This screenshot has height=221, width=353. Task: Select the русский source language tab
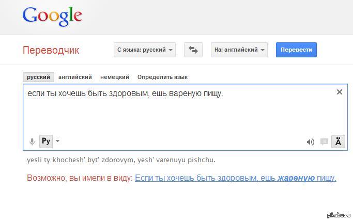(x=39, y=77)
